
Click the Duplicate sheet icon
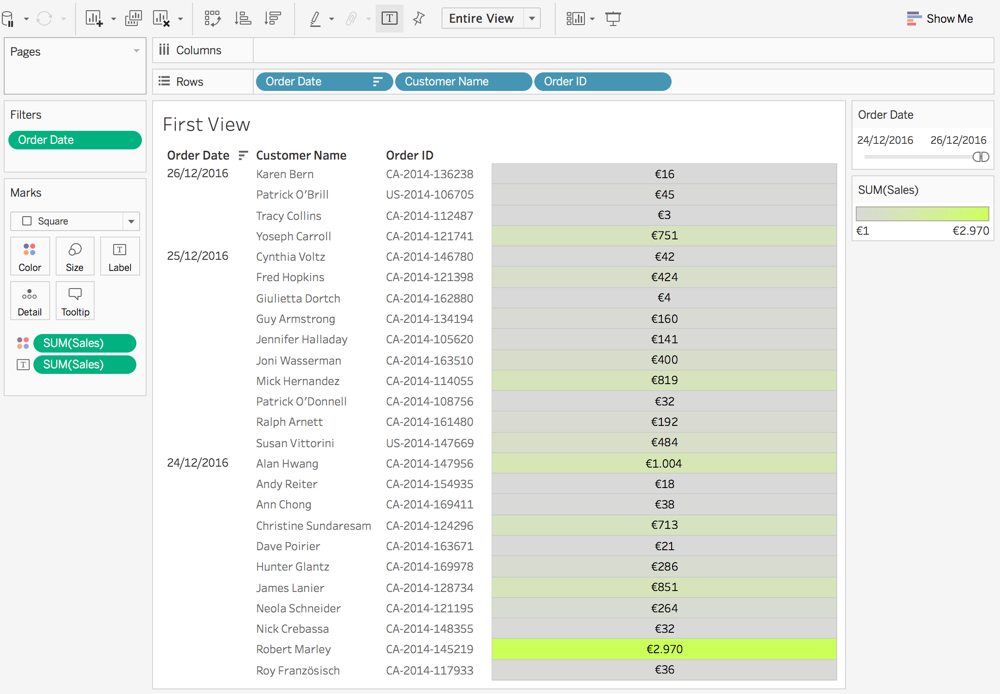(133, 19)
